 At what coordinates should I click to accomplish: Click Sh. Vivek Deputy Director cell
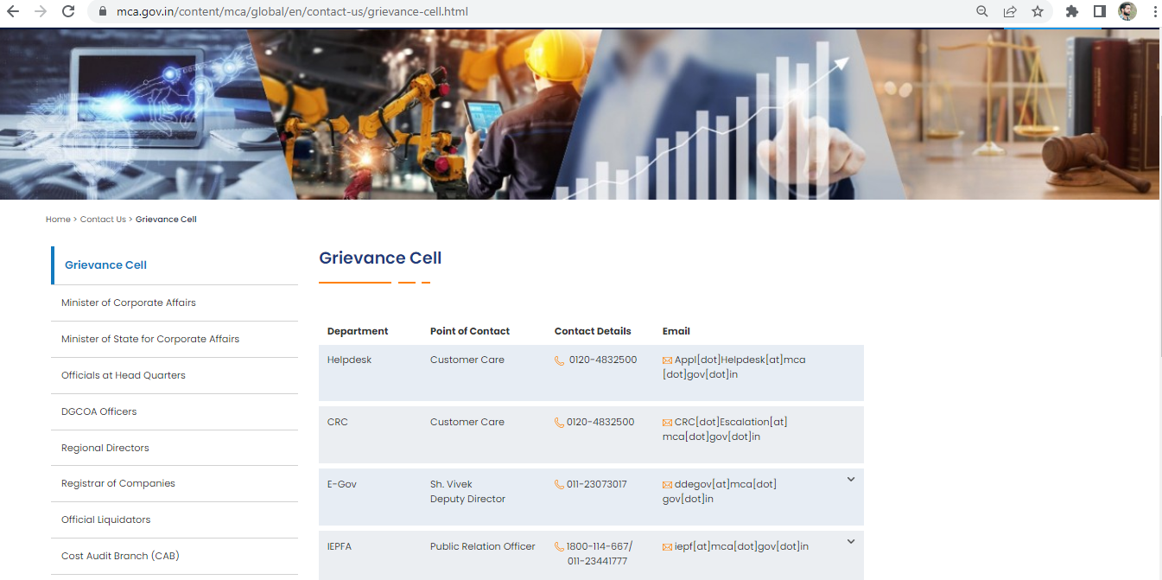(467, 492)
